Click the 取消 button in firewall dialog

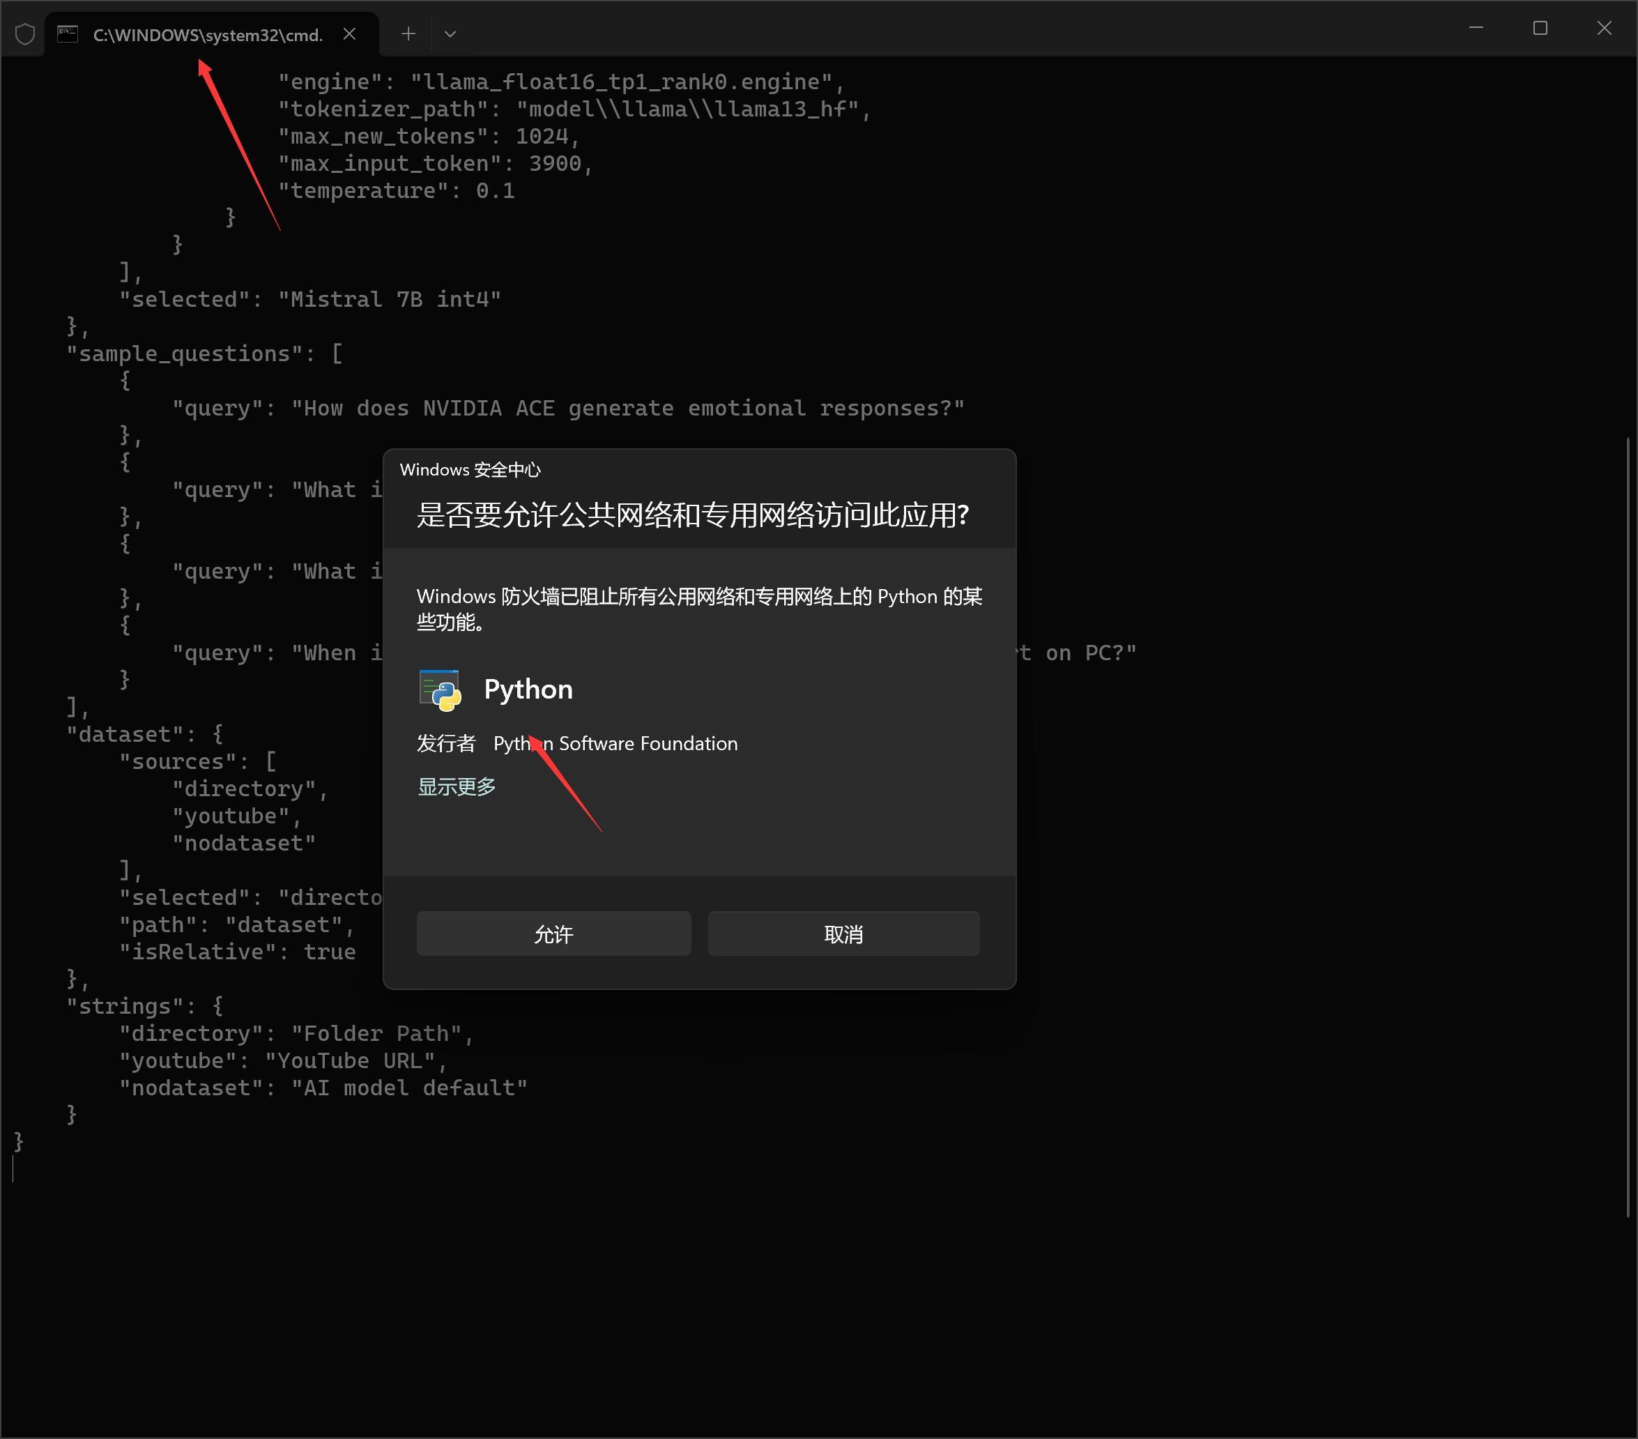843,933
